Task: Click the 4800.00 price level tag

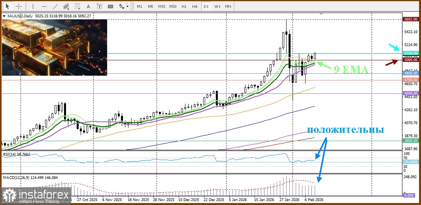Action: click(411, 73)
